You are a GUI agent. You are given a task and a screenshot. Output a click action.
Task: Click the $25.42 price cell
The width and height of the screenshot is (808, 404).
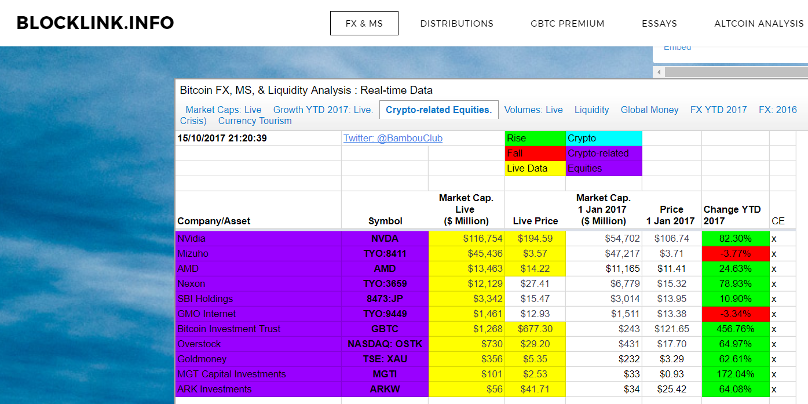(x=672, y=389)
